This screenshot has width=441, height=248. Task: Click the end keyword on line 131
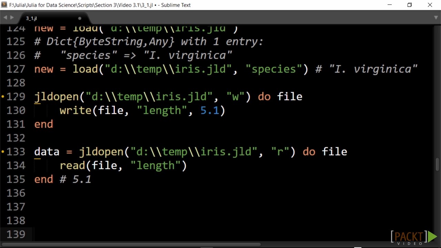[x=44, y=124]
